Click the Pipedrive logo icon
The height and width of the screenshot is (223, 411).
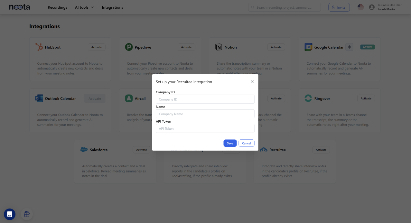point(129,47)
